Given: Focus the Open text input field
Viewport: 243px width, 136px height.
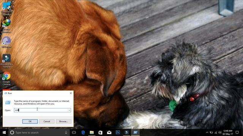Looking at the screenshot, I should click(42, 110).
